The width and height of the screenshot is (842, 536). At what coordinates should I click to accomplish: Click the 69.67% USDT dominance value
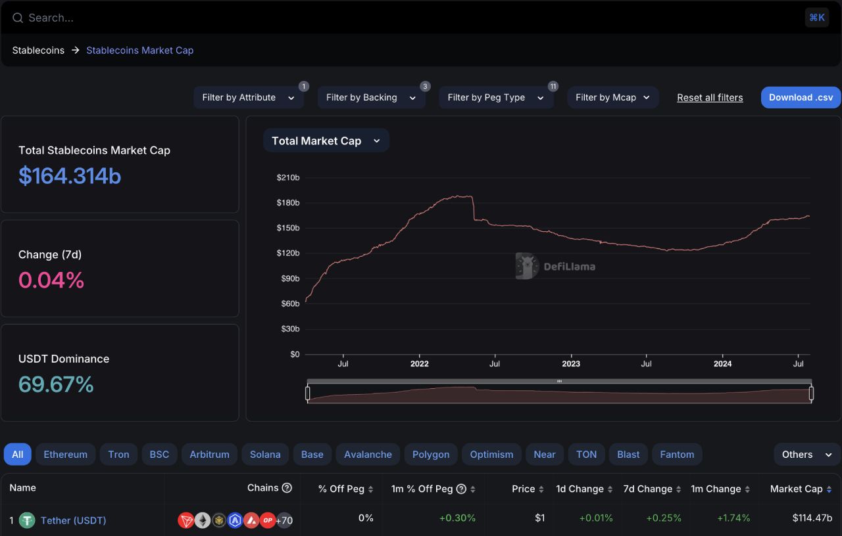(x=56, y=384)
